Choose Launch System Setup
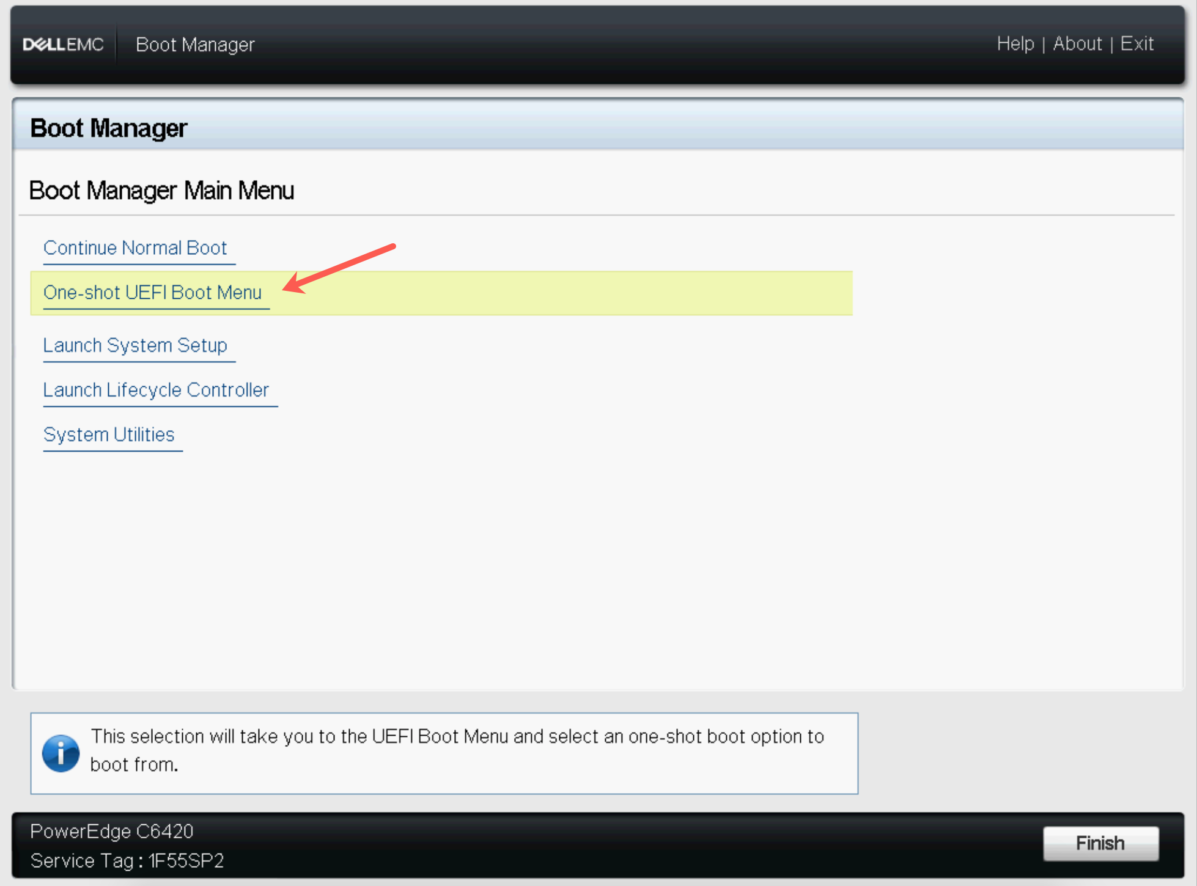This screenshot has height=886, width=1197. pos(135,346)
